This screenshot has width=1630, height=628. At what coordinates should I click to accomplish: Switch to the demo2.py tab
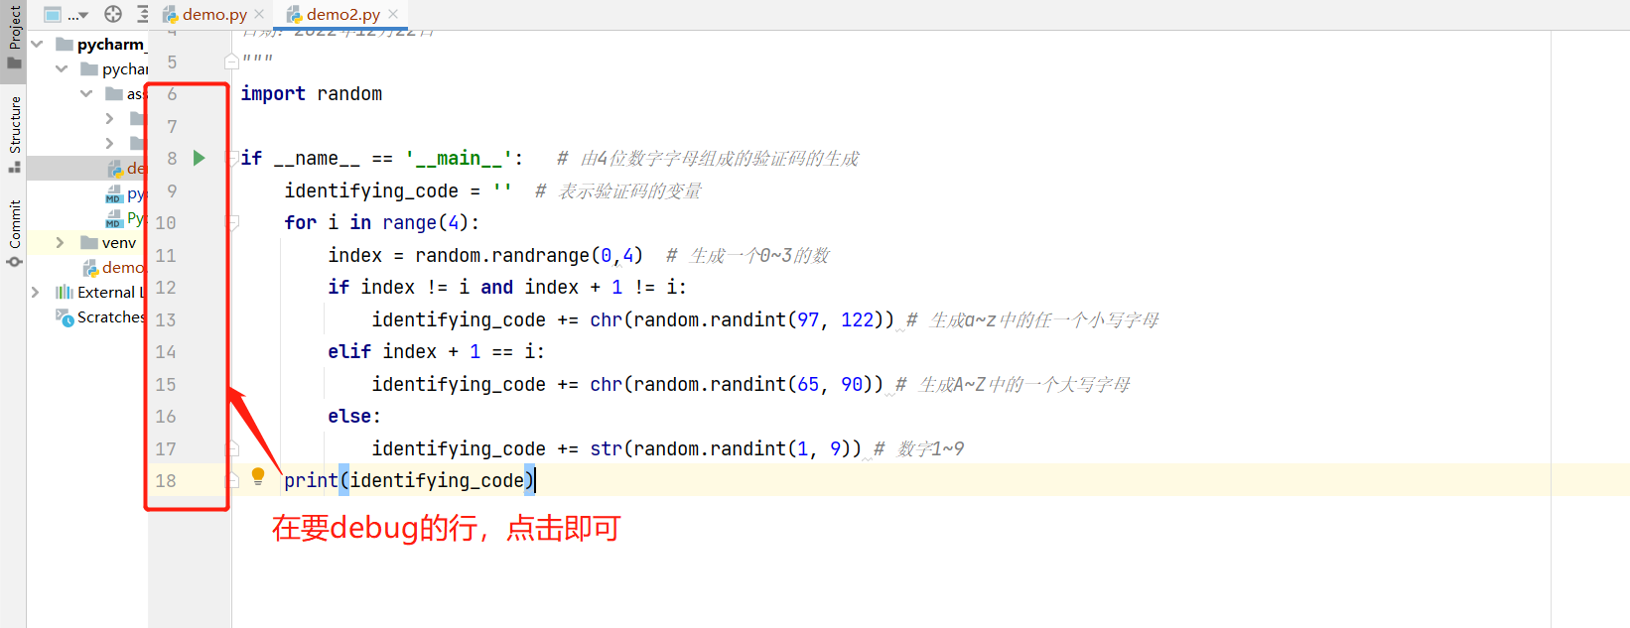click(342, 14)
